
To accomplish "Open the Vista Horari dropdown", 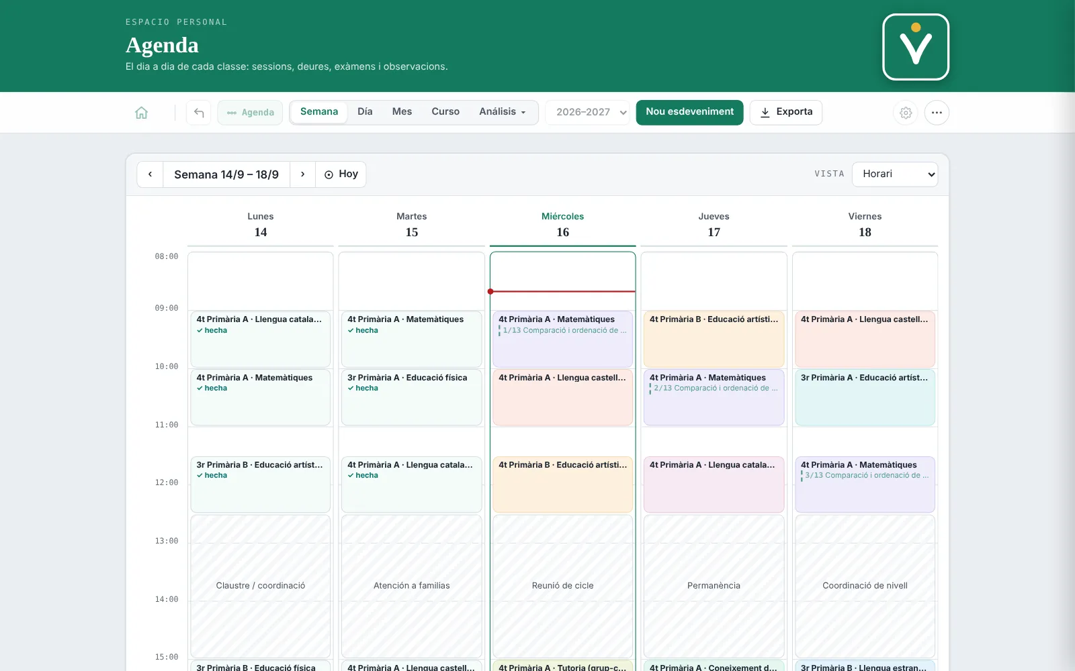I will 895,174.
